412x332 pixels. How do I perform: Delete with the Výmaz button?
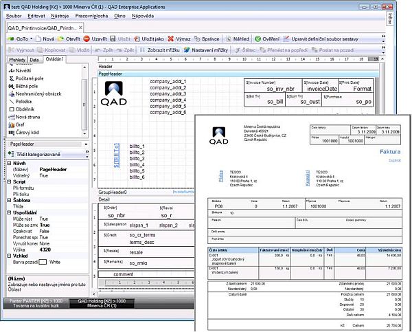179,39
